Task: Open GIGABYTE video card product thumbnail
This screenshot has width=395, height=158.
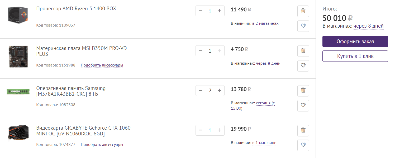Action: (18, 133)
